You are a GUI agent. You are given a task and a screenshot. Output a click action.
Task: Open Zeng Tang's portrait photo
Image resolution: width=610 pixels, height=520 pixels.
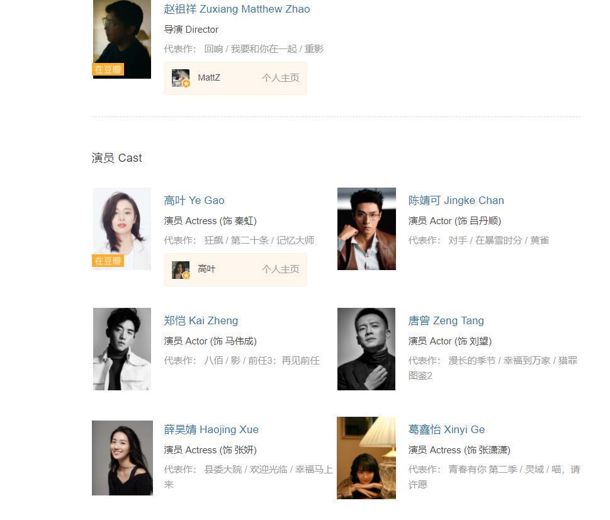pos(366,349)
